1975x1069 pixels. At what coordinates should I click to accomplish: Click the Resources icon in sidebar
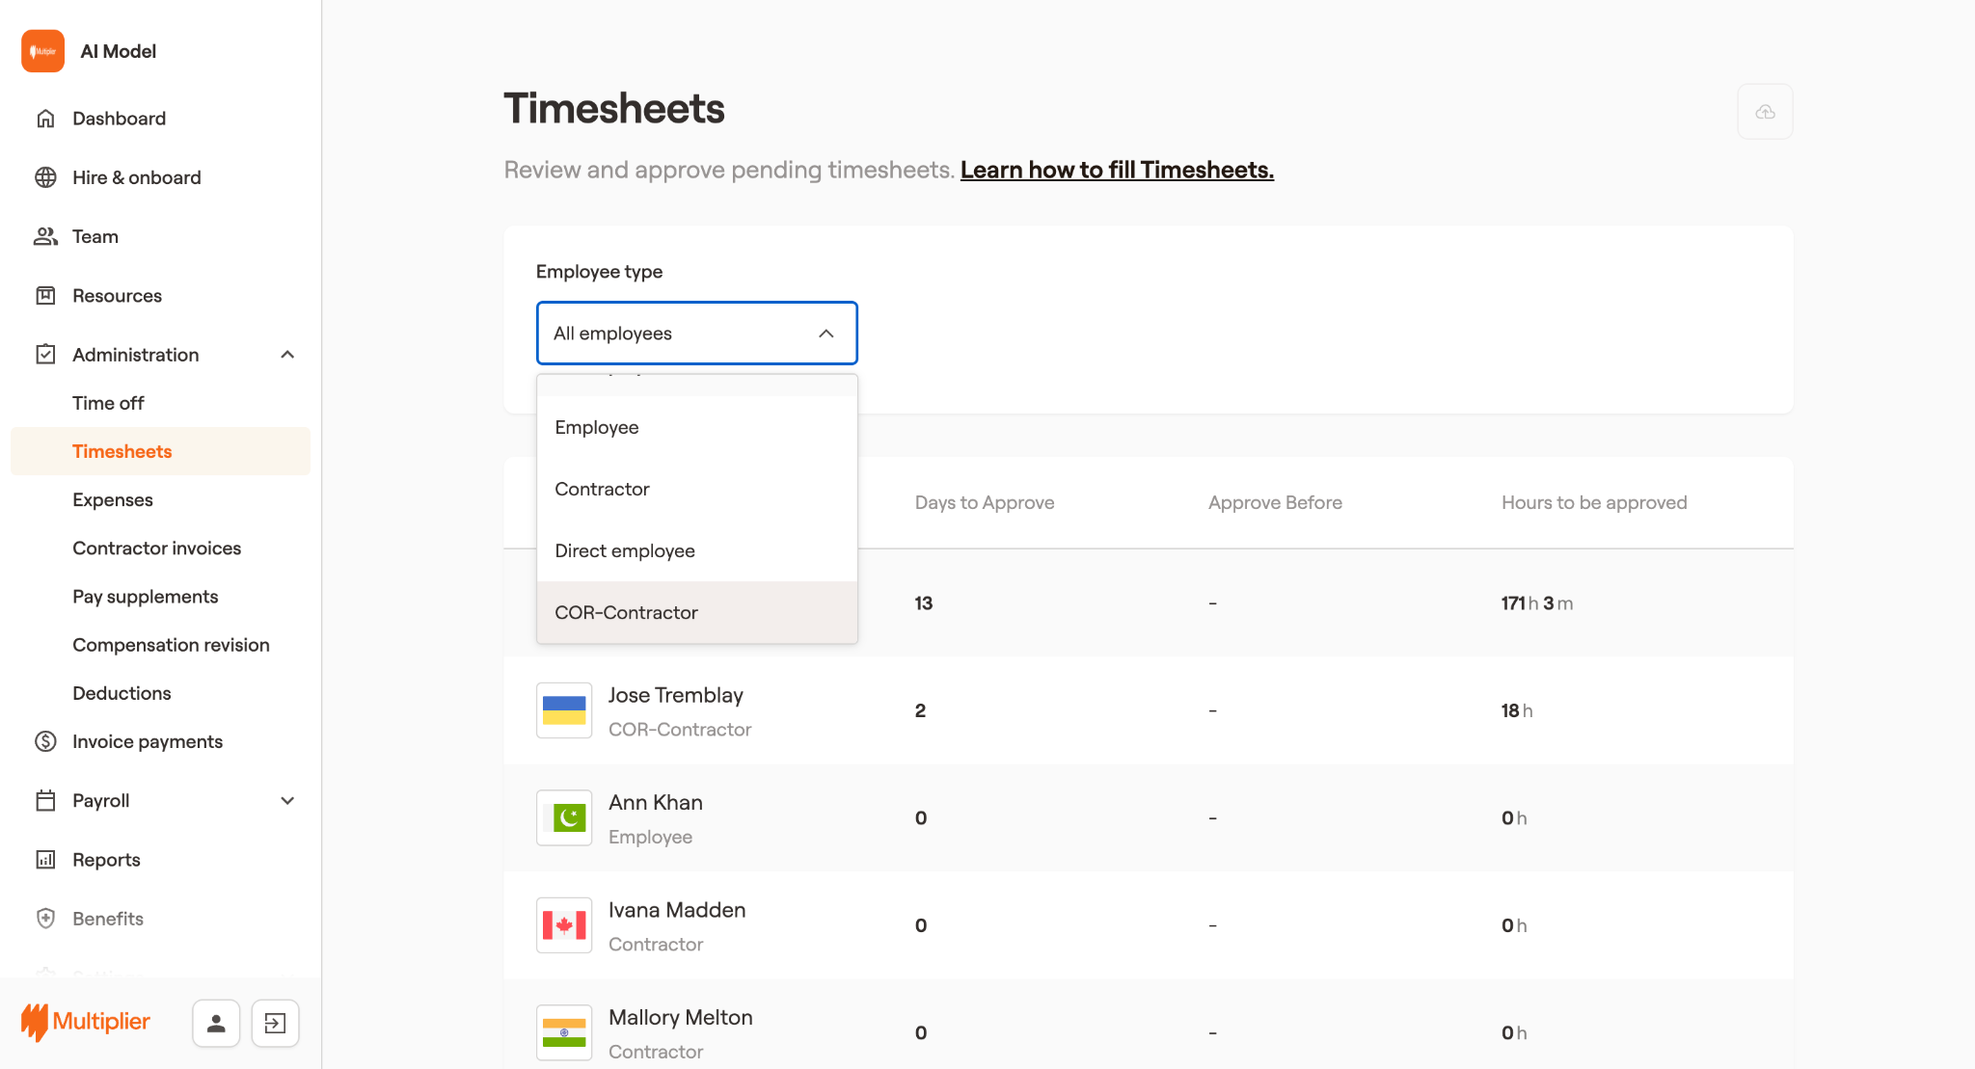tap(45, 296)
